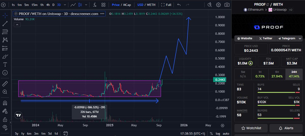Hide all drawings with the eye icon
This screenshot has height=136, width=305.
(5, 127)
